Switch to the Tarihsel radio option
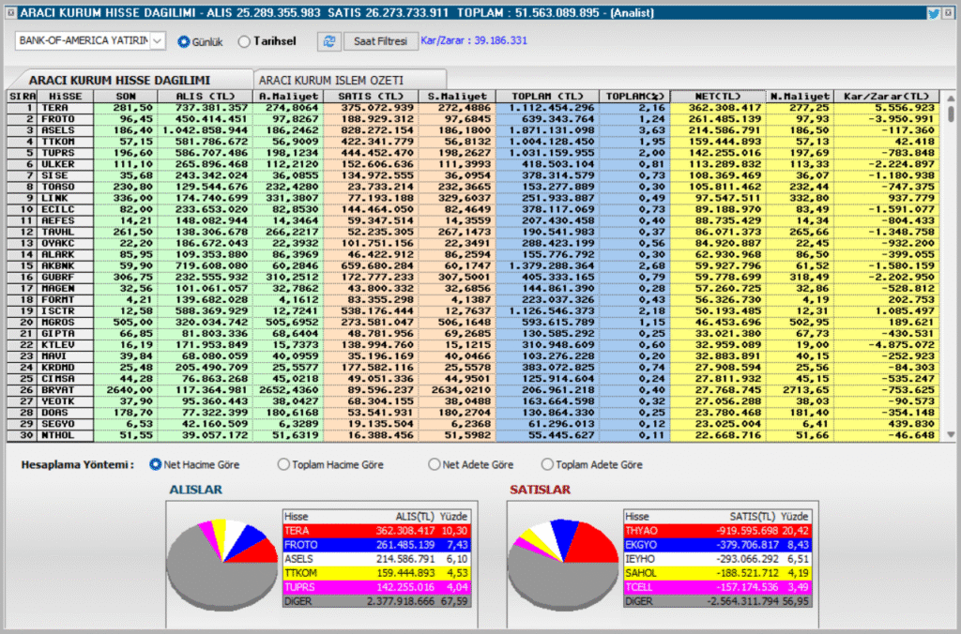The width and height of the screenshot is (961, 634). (x=245, y=41)
